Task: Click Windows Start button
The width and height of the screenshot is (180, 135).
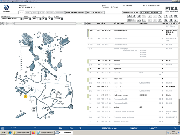Action: (x=3, y=132)
